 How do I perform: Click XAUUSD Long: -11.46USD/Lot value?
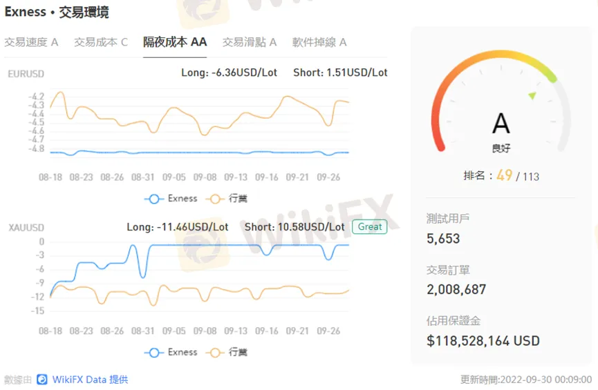pyautogui.click(x=178, y=227)
